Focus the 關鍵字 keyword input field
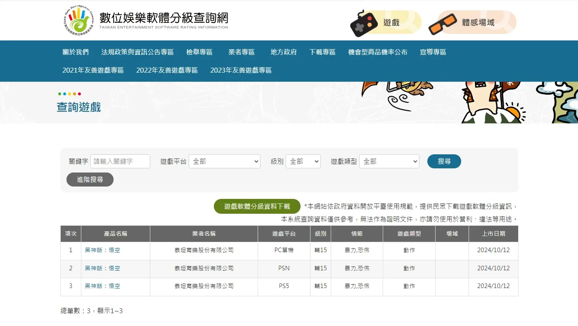 pos(120,161)
